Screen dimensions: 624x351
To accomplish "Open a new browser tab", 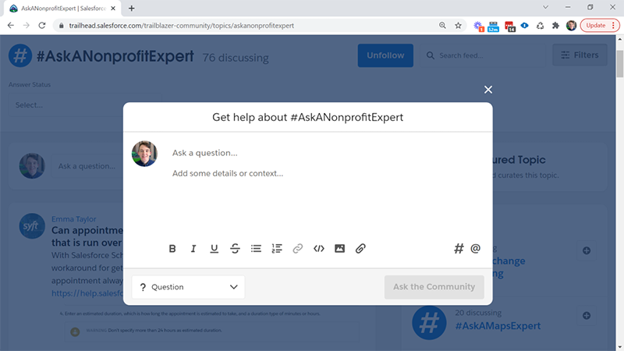I will tap(132, 8).
